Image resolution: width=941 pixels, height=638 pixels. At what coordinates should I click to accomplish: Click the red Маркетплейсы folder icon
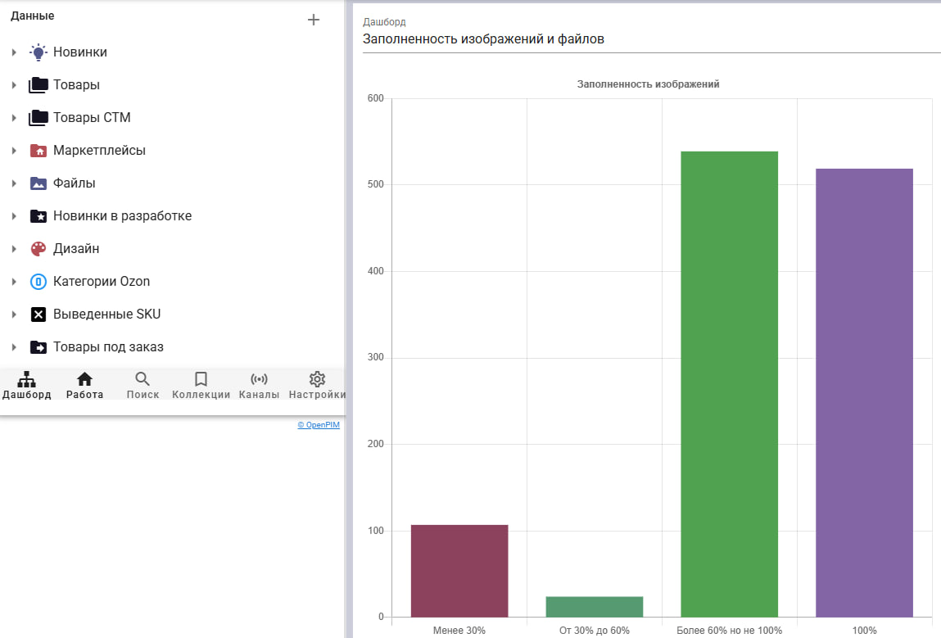(x=38, y=151)
